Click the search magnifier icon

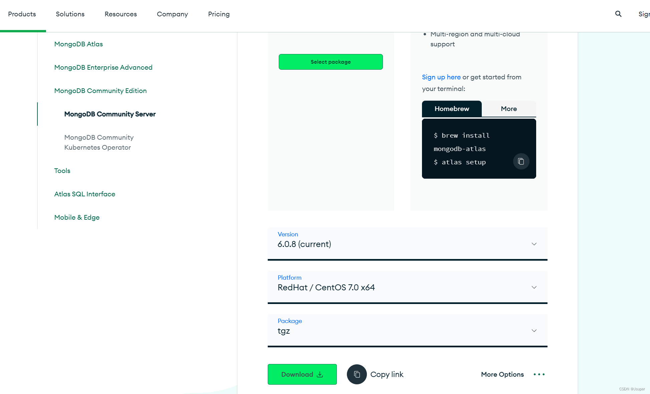coord(618,14)
